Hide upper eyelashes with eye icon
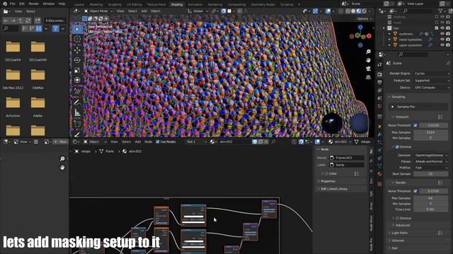Screen dimensions: 453x254 pos(442,45)
